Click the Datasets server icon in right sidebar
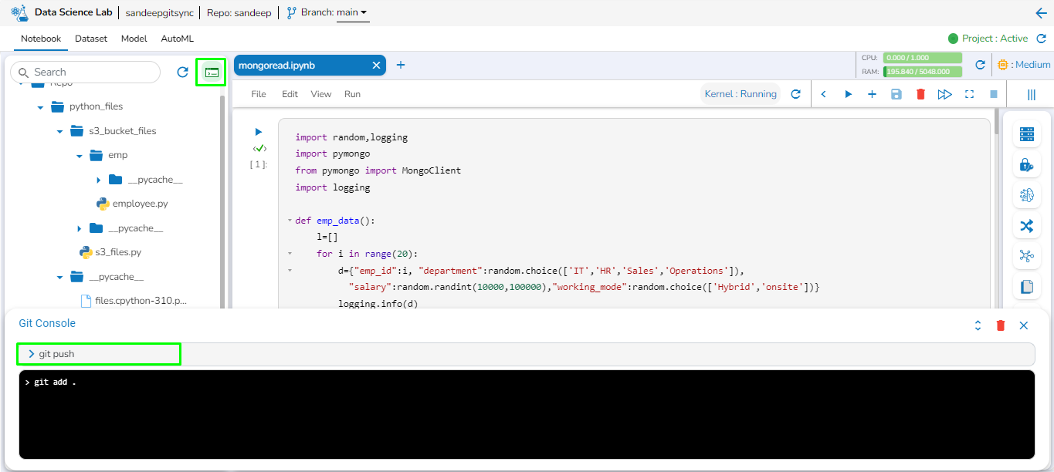1054x472 pixels. coord(1026,134)
